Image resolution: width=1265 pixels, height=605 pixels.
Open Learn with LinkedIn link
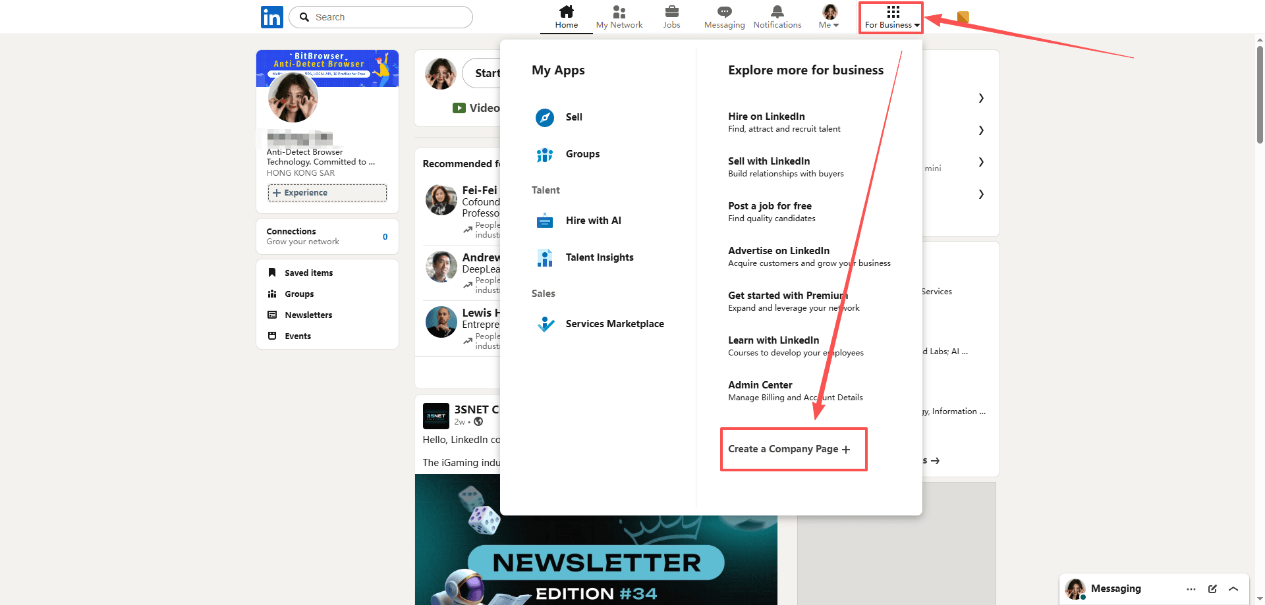[x=796, y=346]
